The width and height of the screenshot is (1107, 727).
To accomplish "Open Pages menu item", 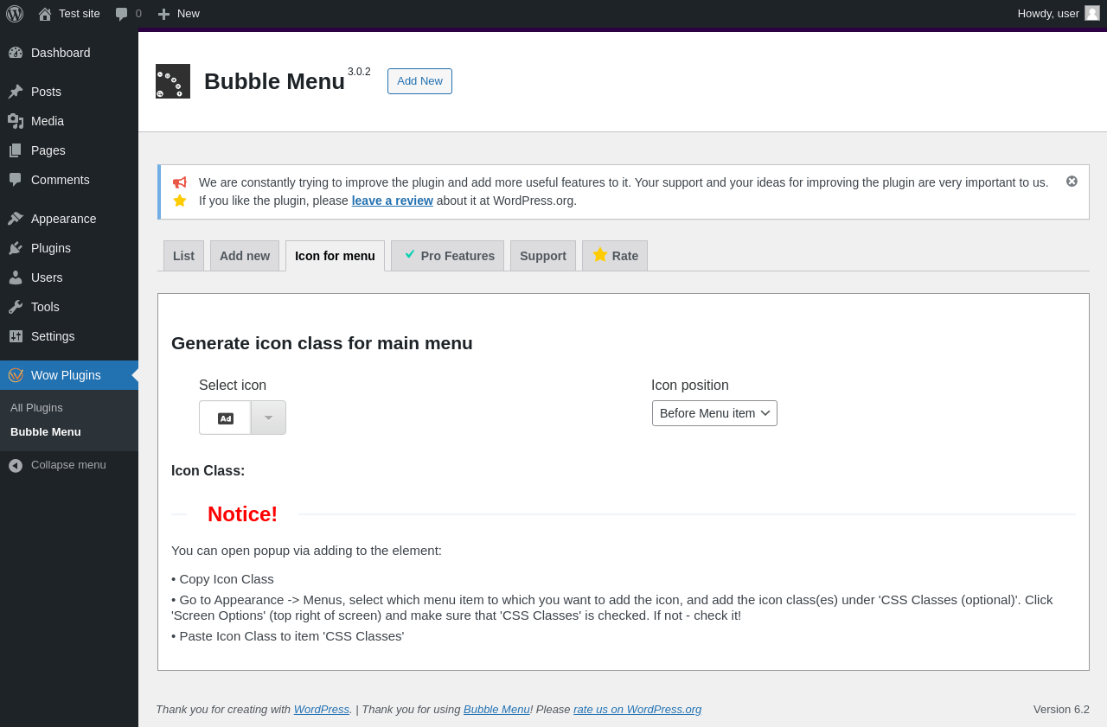I will tap(69, 150).
